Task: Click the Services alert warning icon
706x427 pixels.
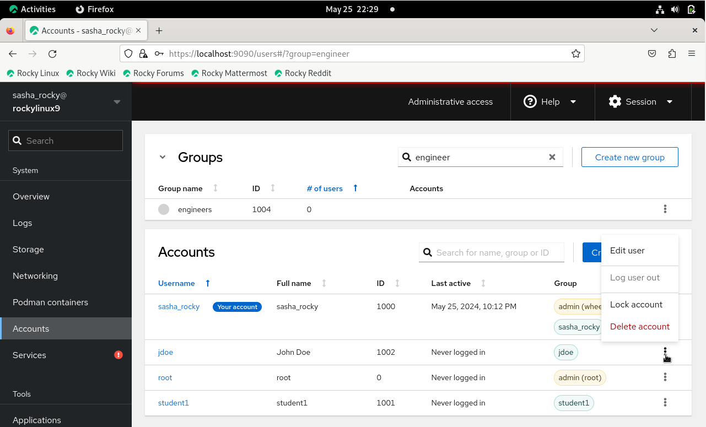Action: click(118, 355)
